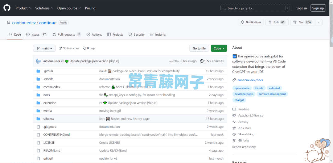The height and width of the screenshot is (163, 333).
Task: Open the continue repository name link
Action: point(48,23)
